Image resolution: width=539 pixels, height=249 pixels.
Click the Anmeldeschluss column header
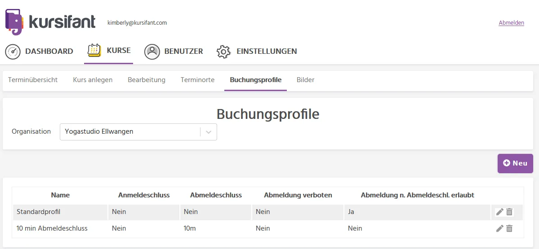(144, 195)
